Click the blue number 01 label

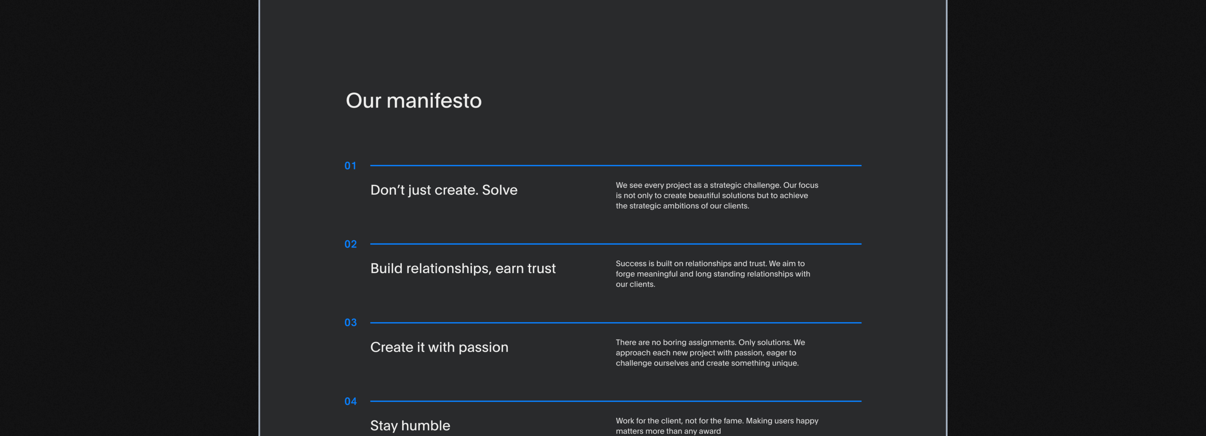click(350, 166)
